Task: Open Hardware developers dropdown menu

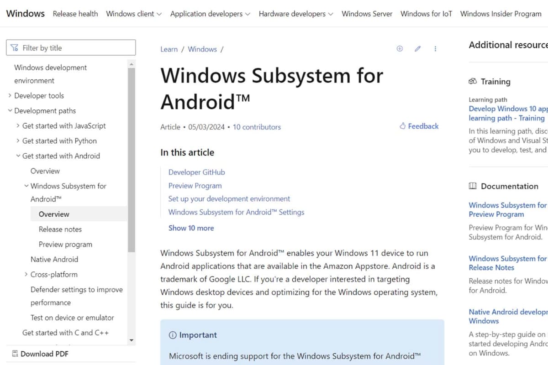Action: point(296,14)
